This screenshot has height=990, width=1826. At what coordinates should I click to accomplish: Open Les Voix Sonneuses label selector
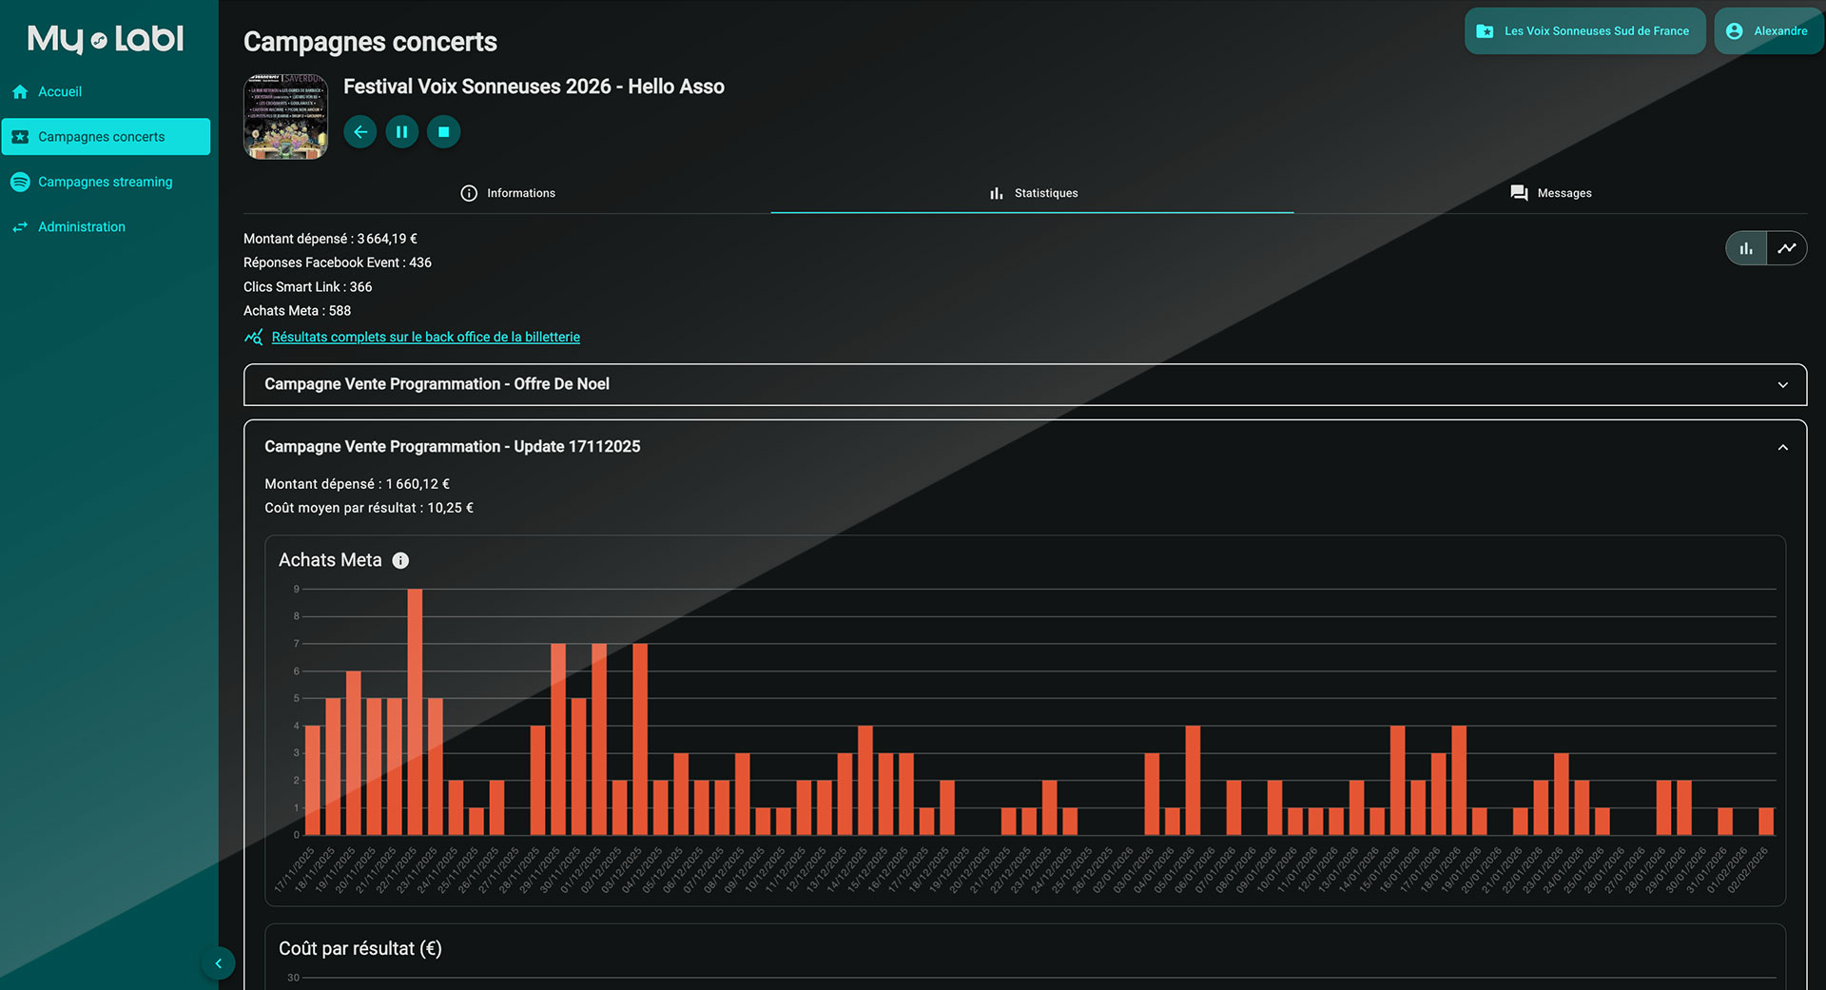(1584, 31)
